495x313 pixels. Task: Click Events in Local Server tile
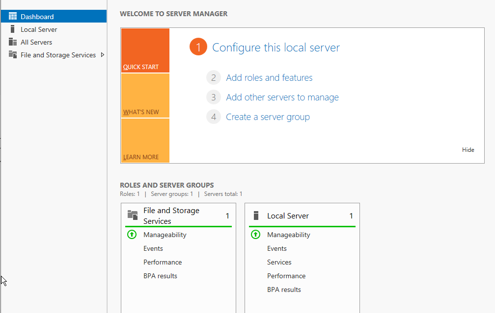(x=277, y=248)
